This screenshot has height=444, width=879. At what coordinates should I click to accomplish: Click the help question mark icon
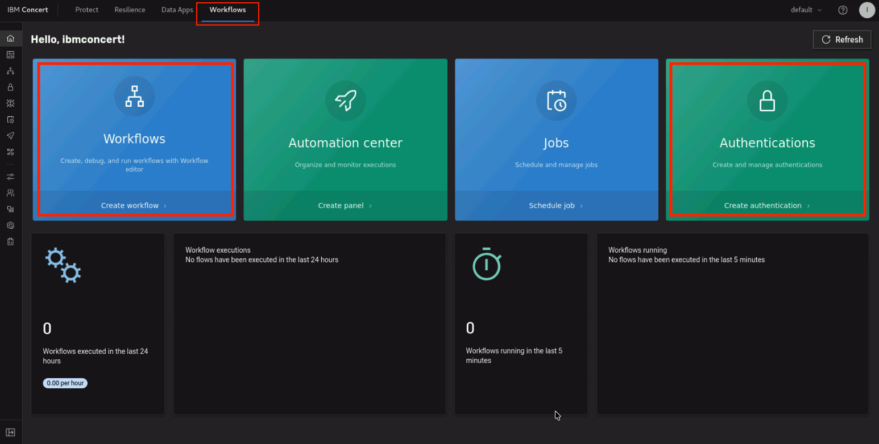(843, 10)
